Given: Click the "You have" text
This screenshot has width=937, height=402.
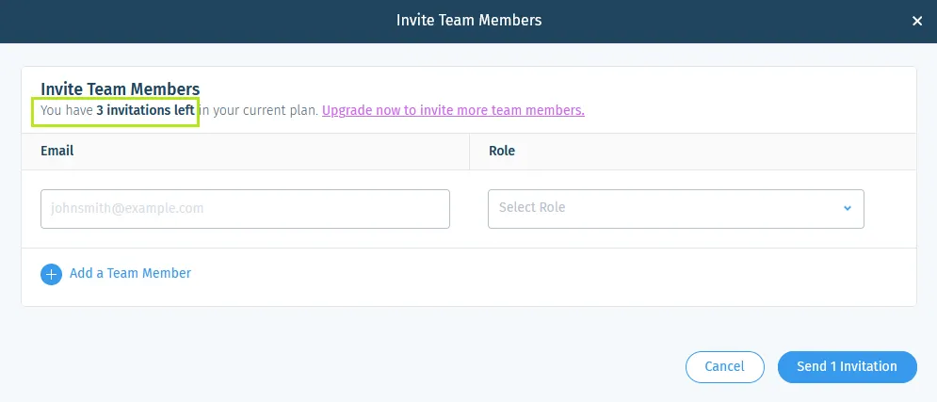Looking at the screenshot, I should pyautogui.click(x=66, y=110).
